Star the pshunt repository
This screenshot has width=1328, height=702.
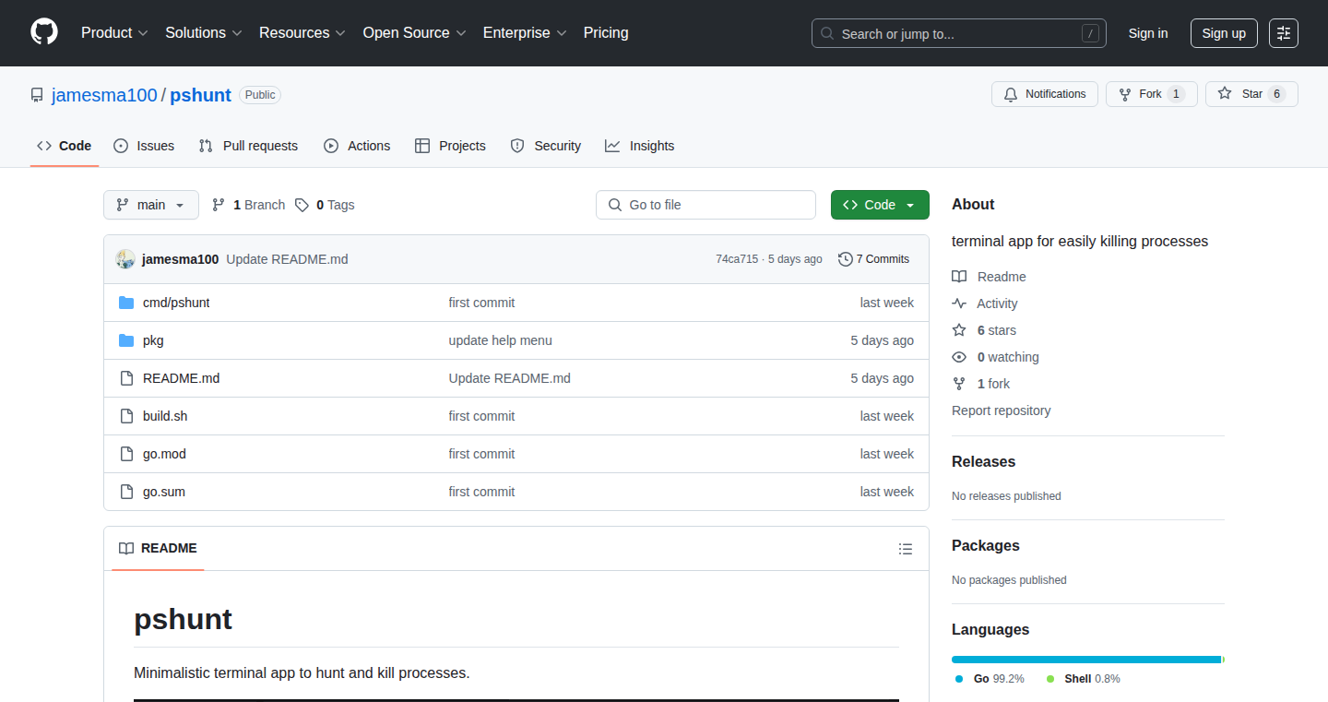pos(1251,94)
